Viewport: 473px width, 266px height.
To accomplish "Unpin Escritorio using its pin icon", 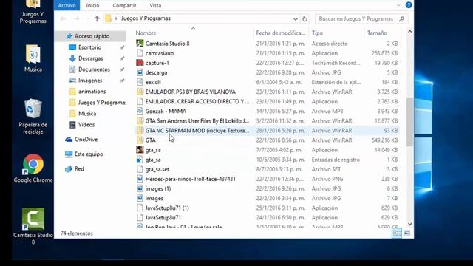I will tap(122, 47).
